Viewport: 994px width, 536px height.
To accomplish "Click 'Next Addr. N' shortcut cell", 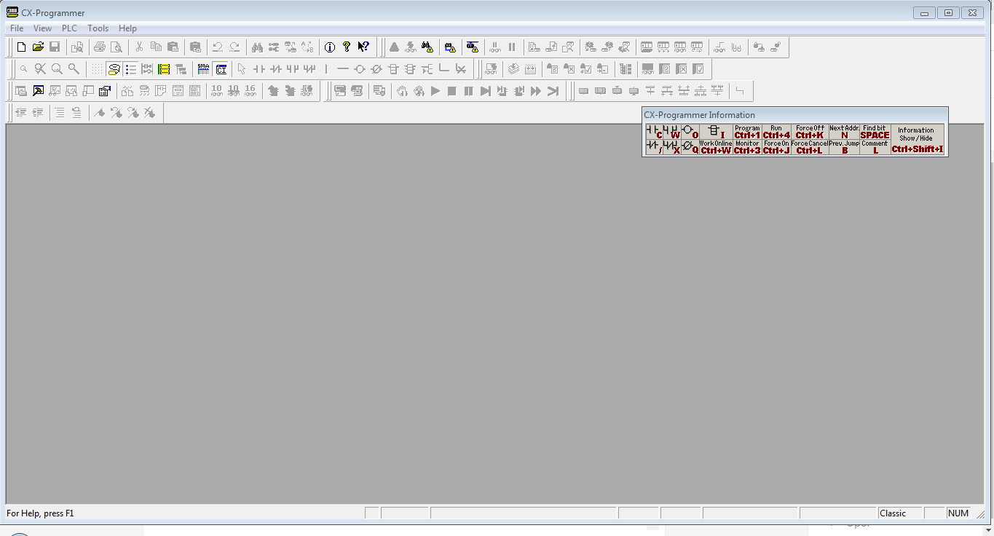I will tap(844, 132).
